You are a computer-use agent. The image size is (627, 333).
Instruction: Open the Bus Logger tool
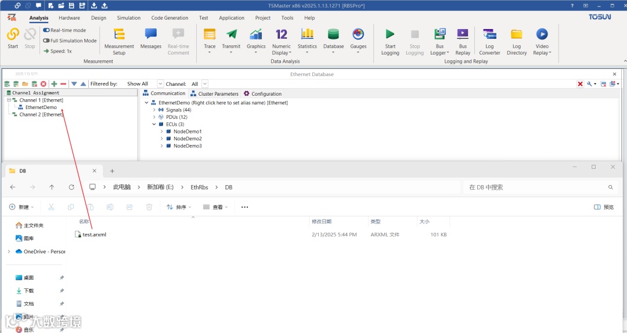click(x=440, y=41)
